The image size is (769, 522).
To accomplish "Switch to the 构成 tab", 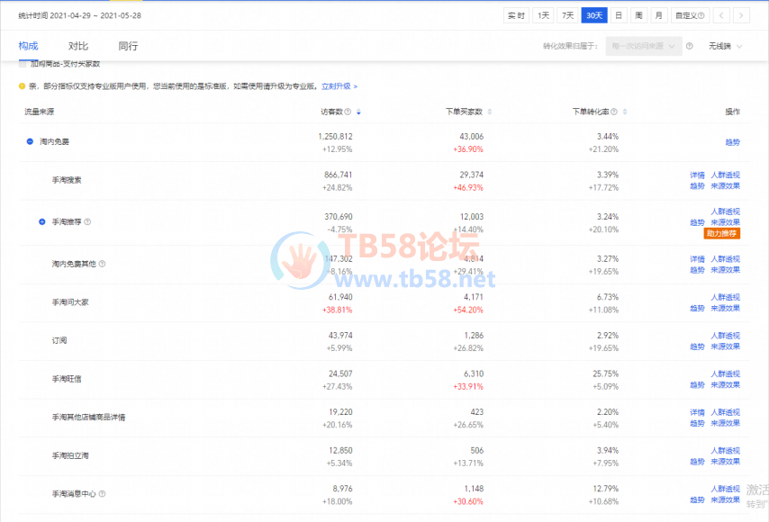I will click(29, 46).
